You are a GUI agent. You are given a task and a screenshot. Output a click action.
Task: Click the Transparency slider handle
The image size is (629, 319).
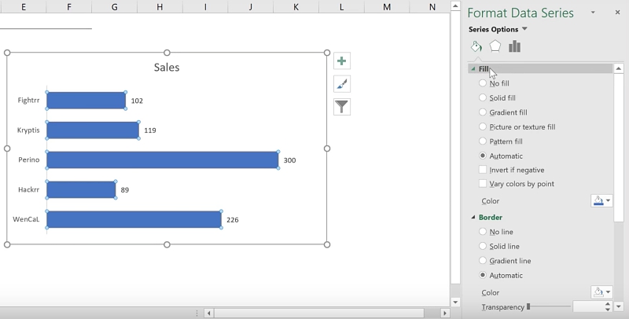click(x=528, y=306)
